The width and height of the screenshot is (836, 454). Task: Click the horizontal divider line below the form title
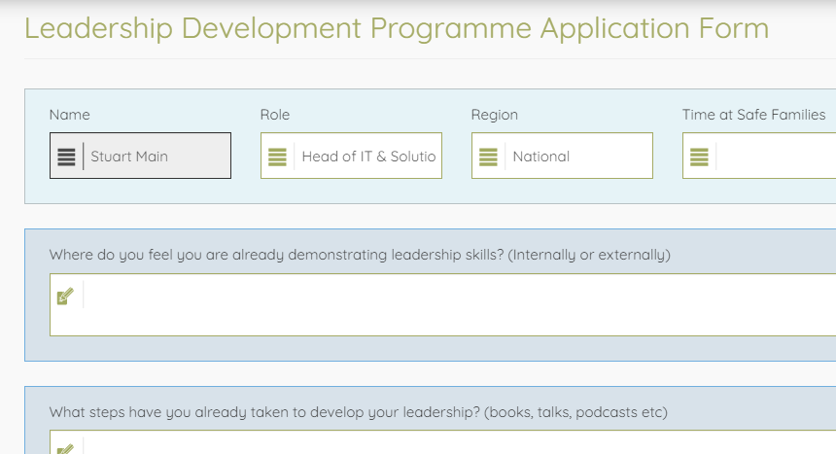tap(428, 58)
